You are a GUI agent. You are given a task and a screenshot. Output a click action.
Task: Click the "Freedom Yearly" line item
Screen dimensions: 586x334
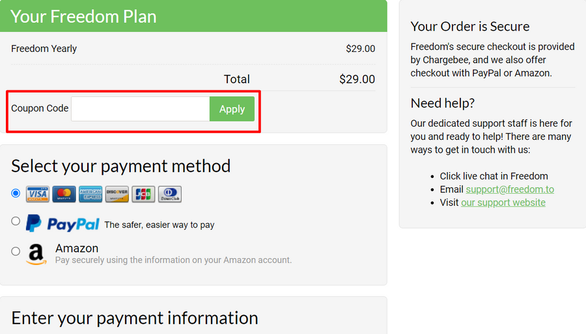point(44,49)
